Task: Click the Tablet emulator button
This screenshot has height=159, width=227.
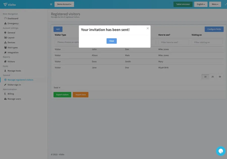Action: pos(183,4)
